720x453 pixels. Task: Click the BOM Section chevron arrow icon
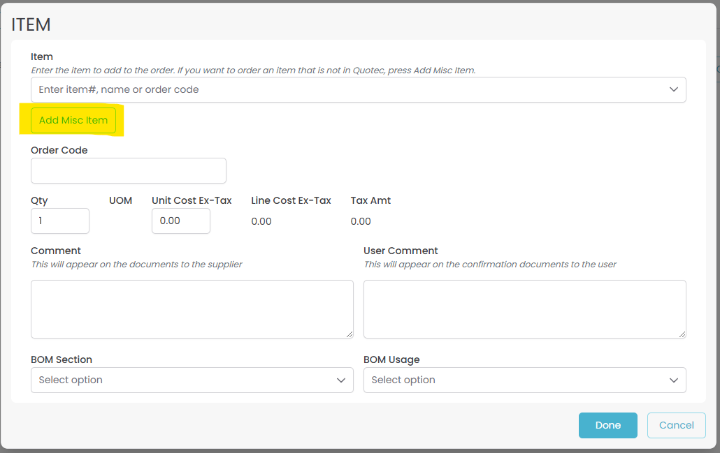pyautogui.click(x=341, y=380)
